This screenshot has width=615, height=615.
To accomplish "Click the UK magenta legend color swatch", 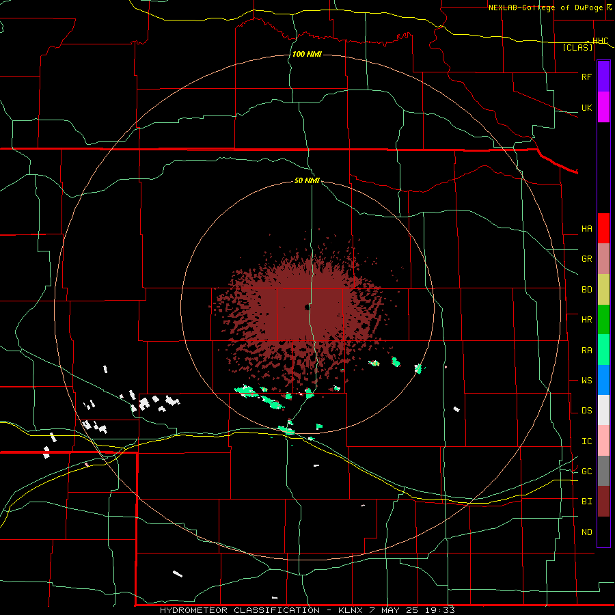I will (x=603, y=107).
